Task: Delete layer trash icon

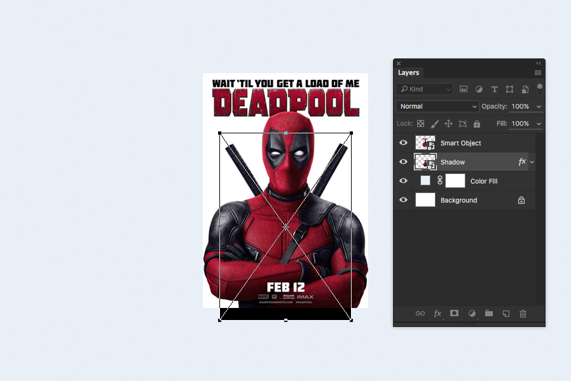Action: pos(523,314)
